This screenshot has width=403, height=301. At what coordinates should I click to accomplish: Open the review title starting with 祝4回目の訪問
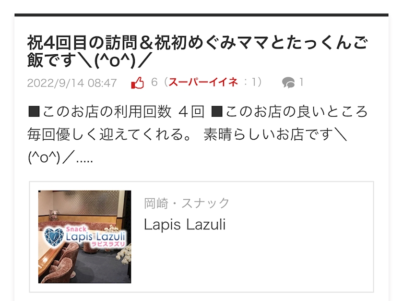[x=197, y=51]
